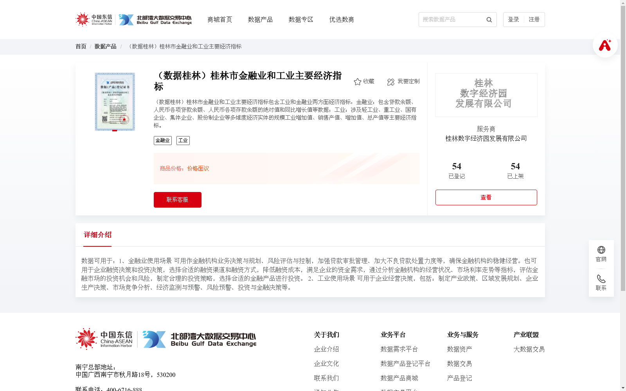Click footer link 企业介绍
Screen dimensions: 626x391
click(326, 349)
